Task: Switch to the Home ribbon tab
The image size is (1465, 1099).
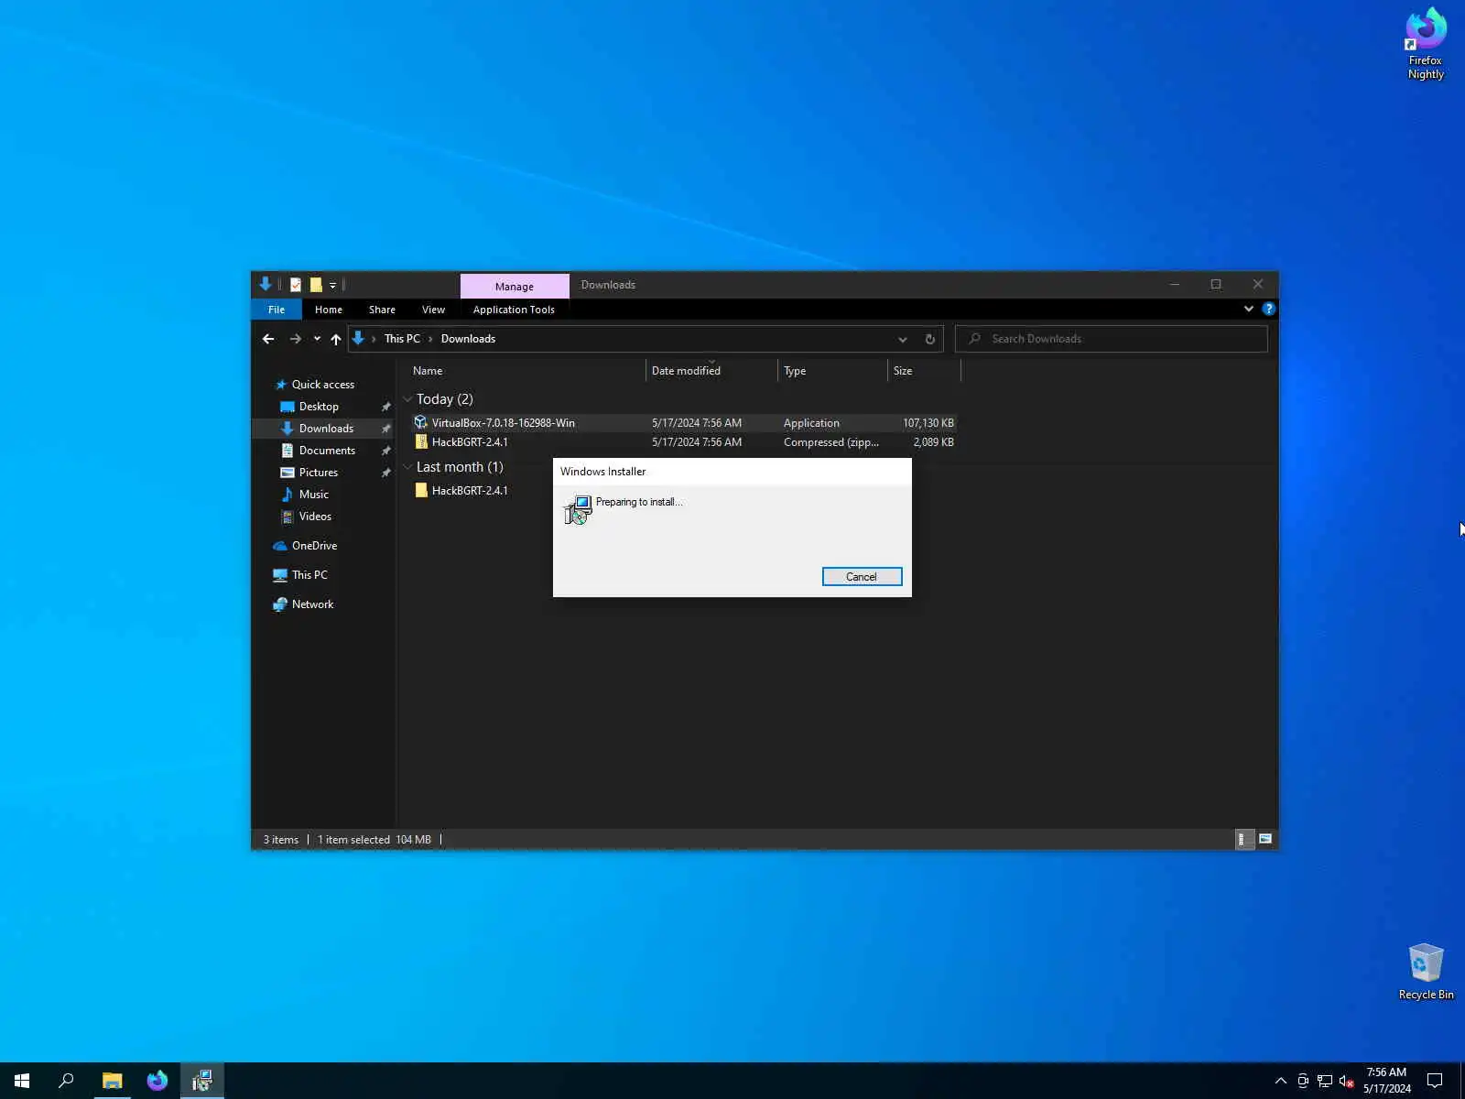Action: click(329, 310)
